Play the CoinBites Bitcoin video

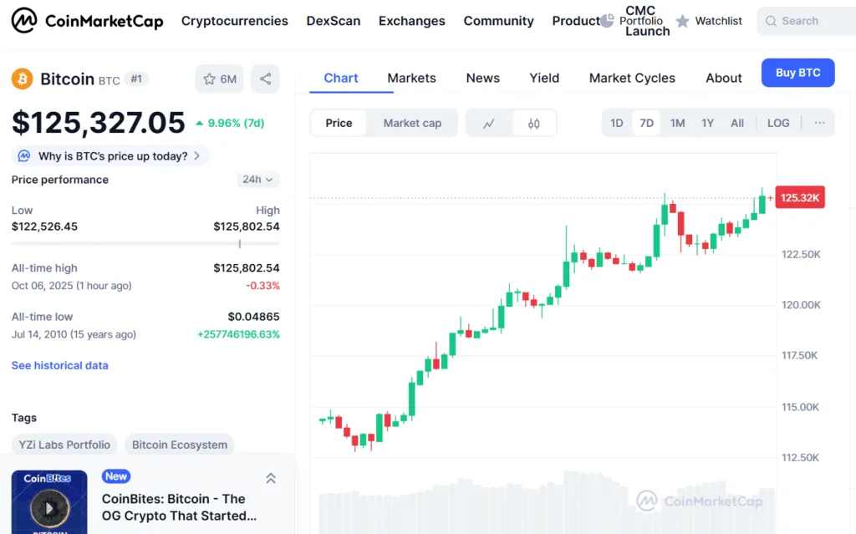point(48,507)
